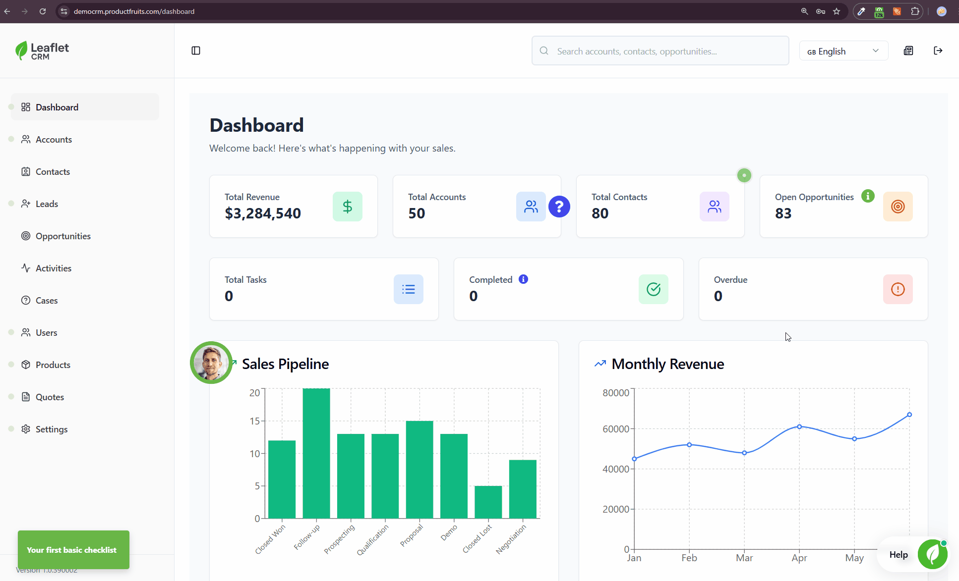Click the Leaflet CRM logo
The width and height of the screenshot is (959, 581).
tap(42, 51)
